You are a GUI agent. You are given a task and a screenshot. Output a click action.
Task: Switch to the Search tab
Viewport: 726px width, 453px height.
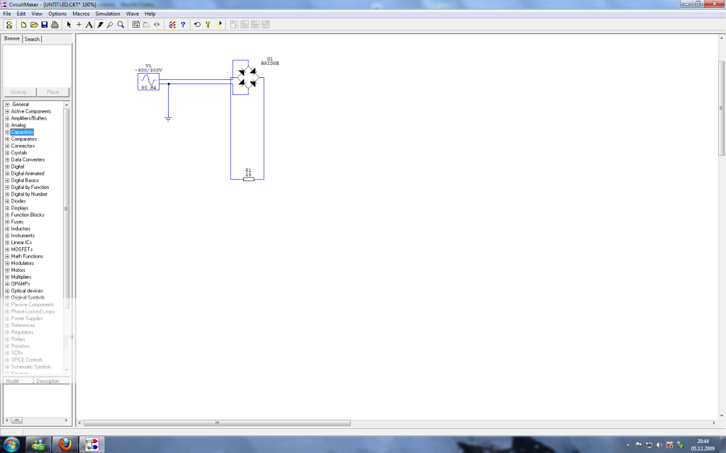click(x=33, y=39)
